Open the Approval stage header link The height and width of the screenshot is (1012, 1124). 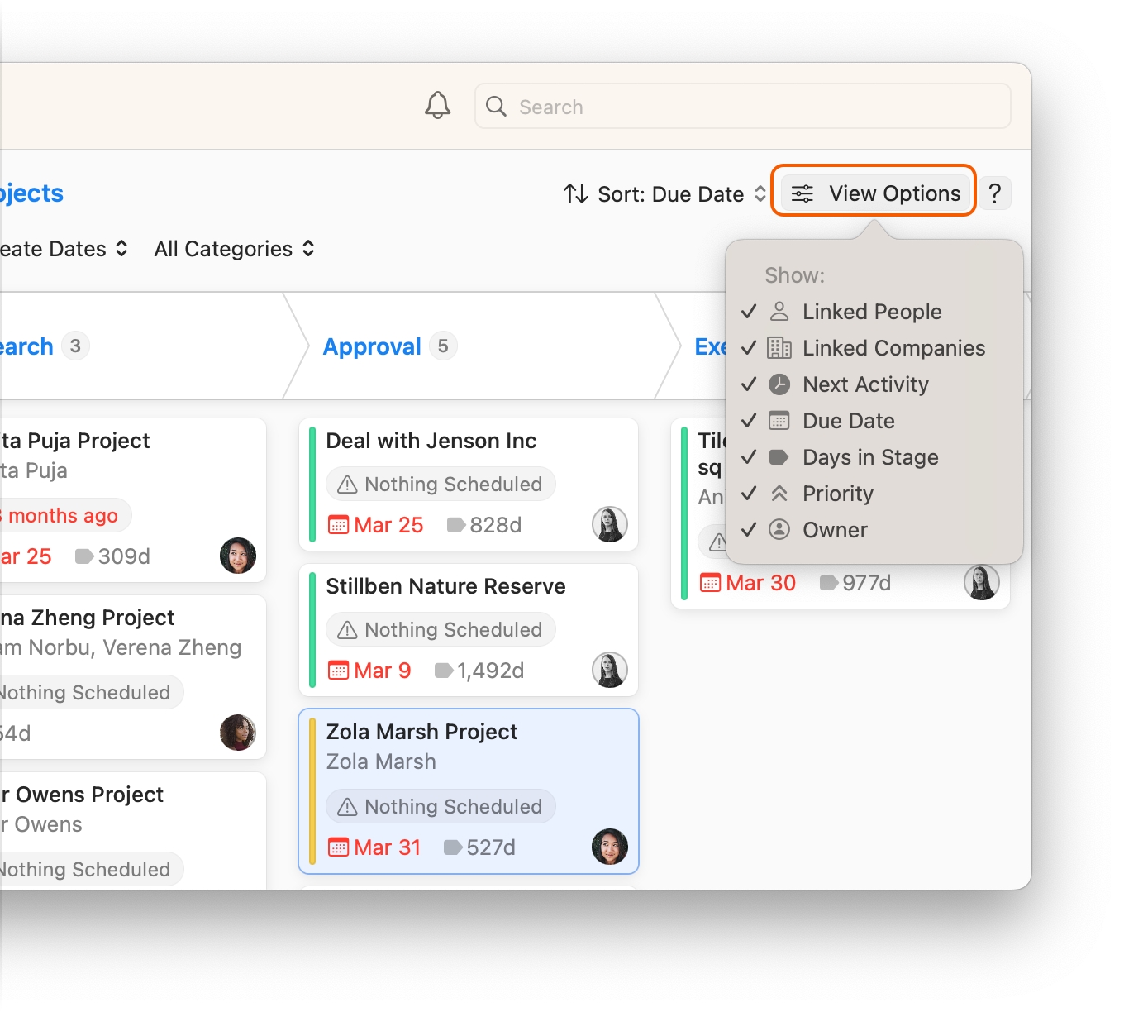point(372,346)
